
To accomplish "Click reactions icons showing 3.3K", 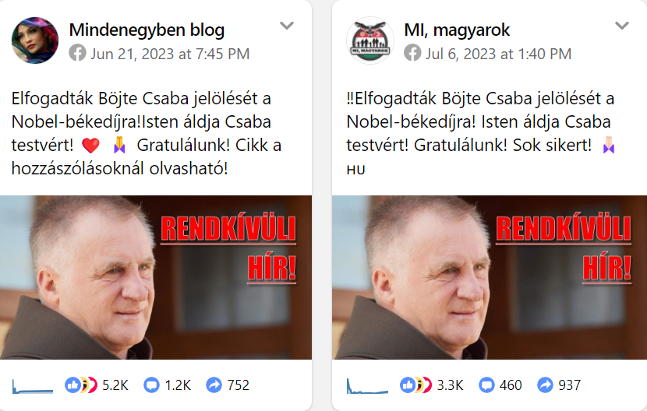I will click(x=416, y=385).
